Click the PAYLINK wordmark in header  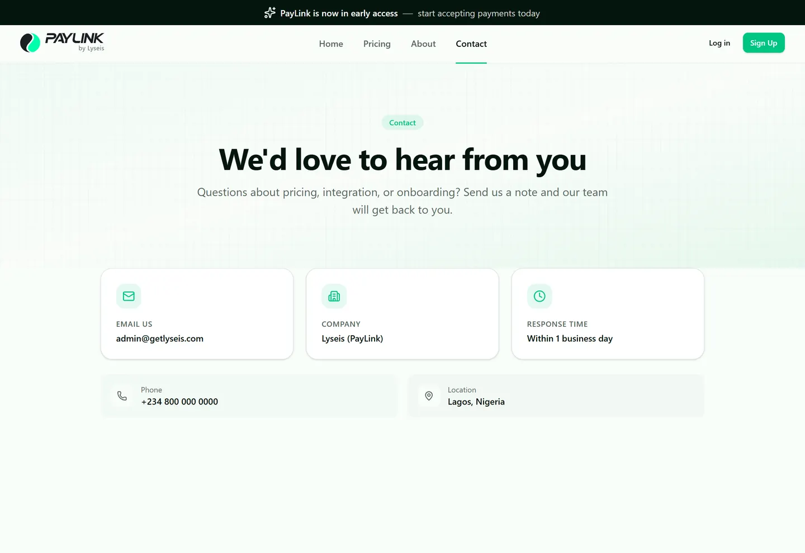pyautogui.click(x=74, y=38)
